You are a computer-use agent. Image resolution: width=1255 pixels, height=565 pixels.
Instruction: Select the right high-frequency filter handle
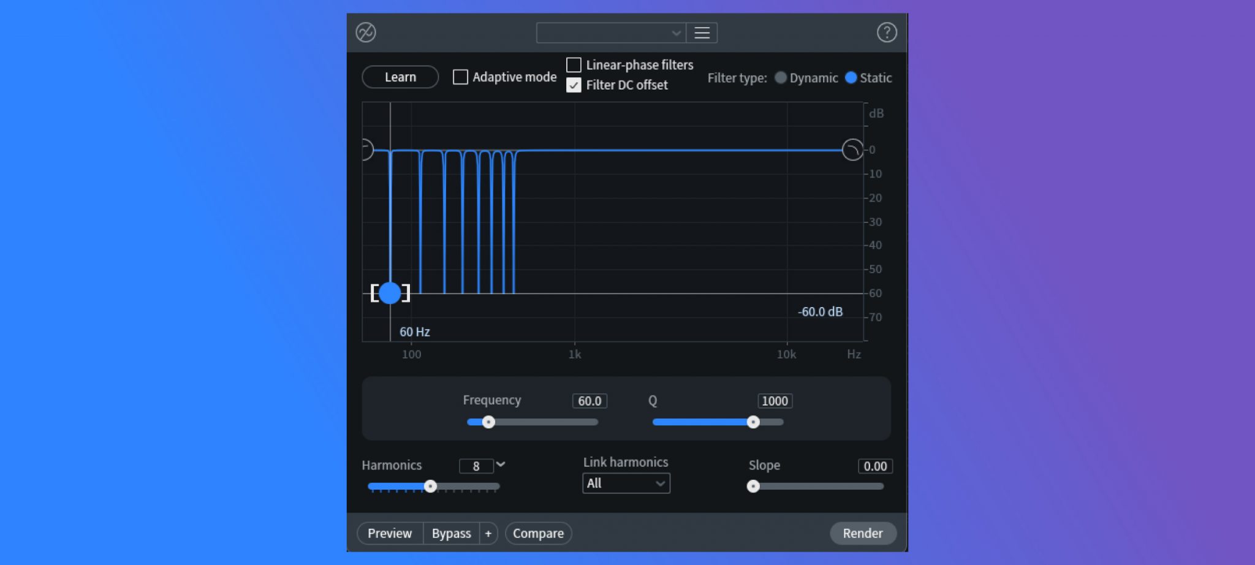coord(852,149)
